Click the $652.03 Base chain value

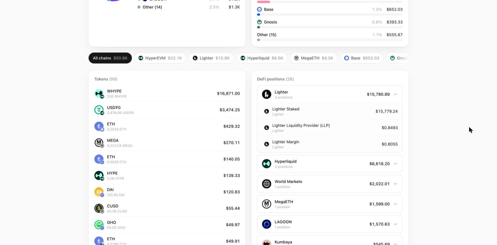tap(395, 10)
